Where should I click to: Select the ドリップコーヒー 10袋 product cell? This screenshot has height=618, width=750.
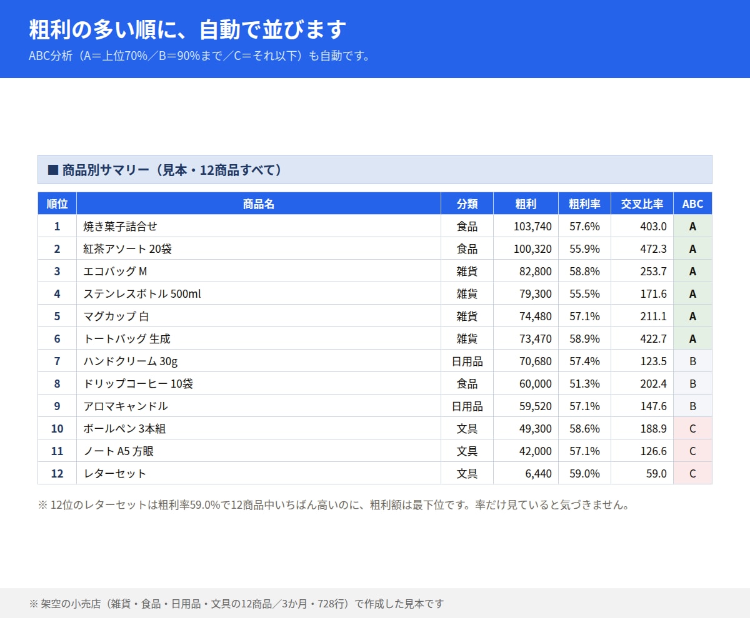259,383
